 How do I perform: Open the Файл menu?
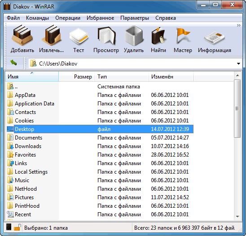13,18
